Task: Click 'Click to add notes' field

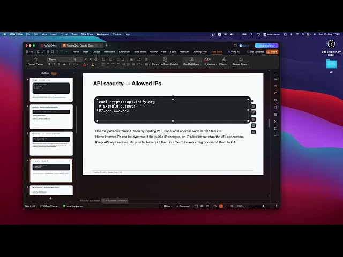Action: coord(90,201)
